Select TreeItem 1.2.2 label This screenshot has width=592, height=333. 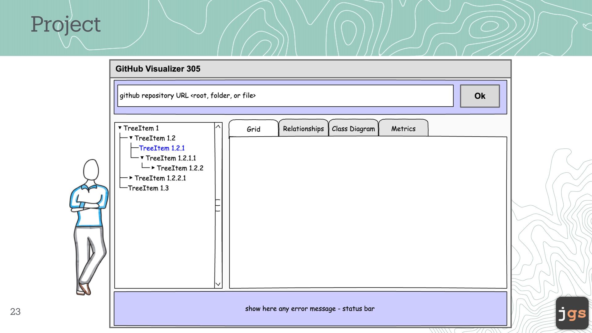180,168
